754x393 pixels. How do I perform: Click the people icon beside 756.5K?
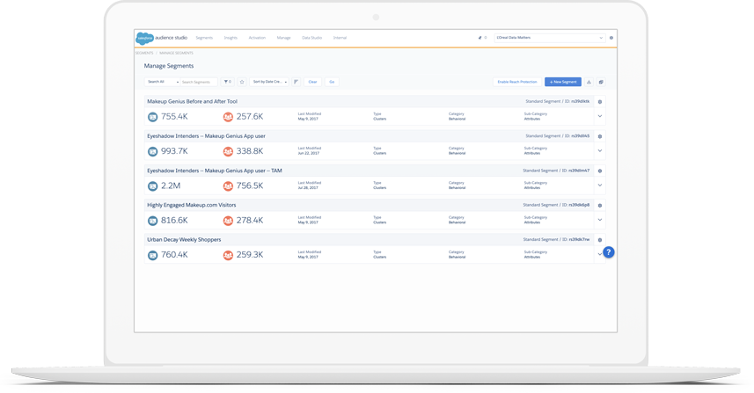228,186
